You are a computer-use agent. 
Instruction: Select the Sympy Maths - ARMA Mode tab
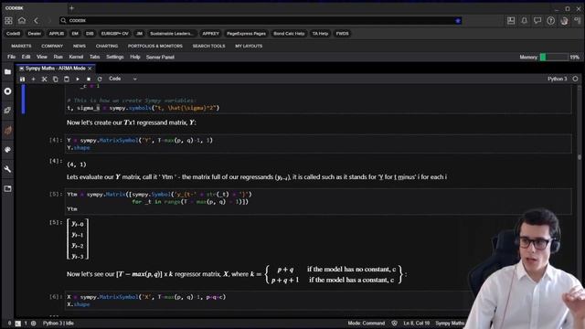[x=55, y=69]
